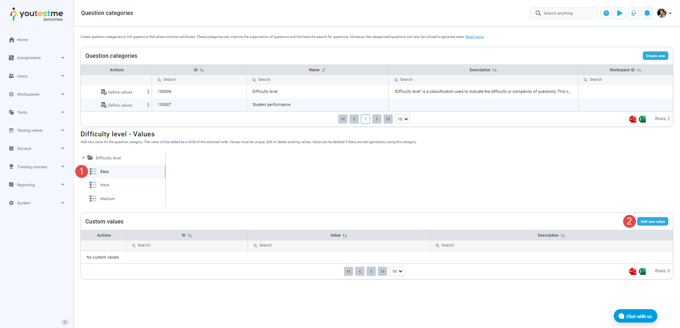Click the Add new value button

652,221
